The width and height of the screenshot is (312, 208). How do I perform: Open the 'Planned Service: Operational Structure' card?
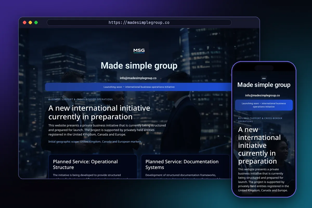(x=93, y=166)
